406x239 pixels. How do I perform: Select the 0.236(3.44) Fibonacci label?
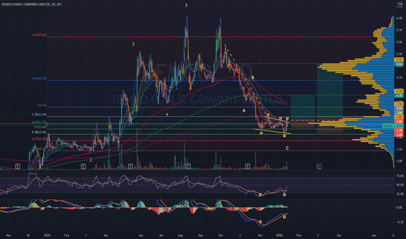point(39,139)
